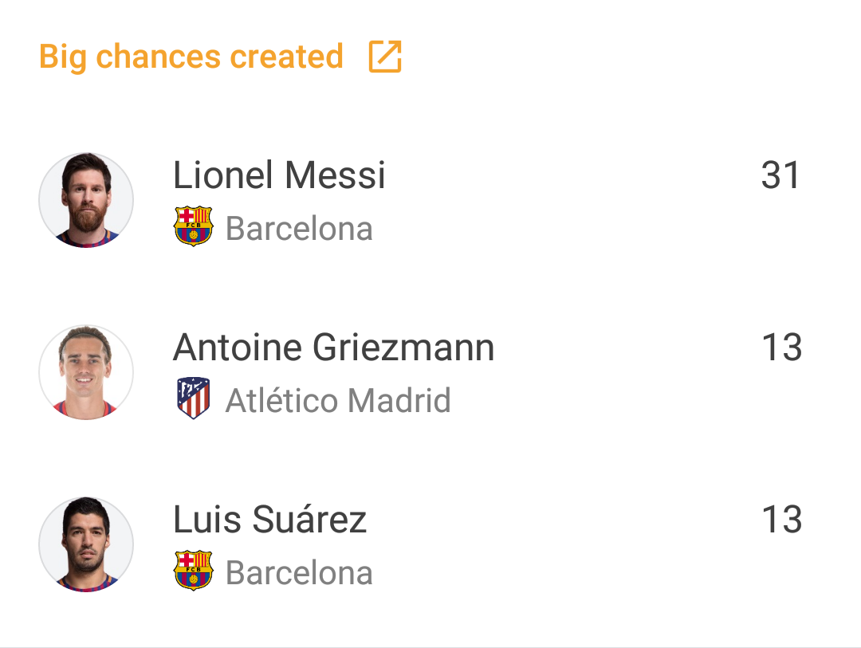
Task: Click Griezmann's 13 big chances value
Action: [x=782, y=348]
